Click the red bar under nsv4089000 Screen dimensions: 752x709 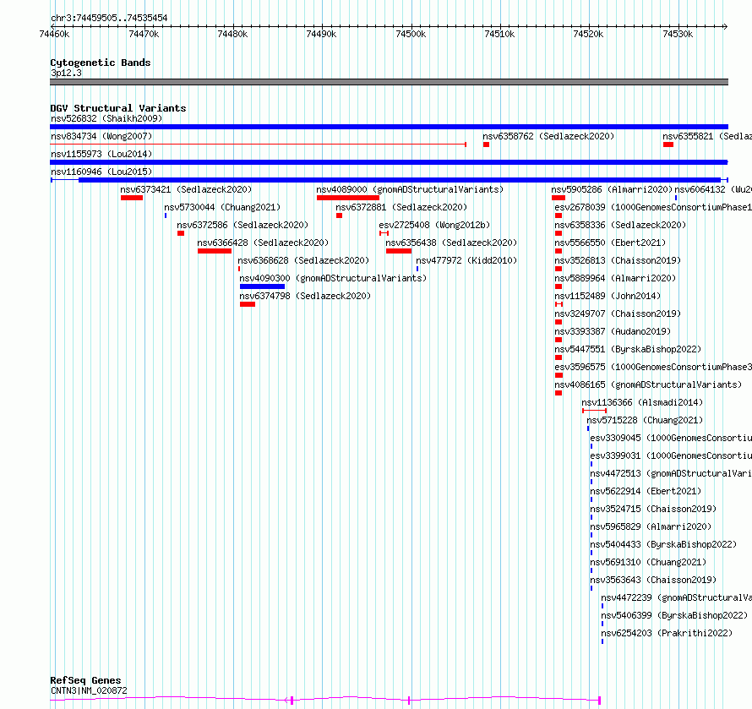pyautogui.click(x=348, y=198)
